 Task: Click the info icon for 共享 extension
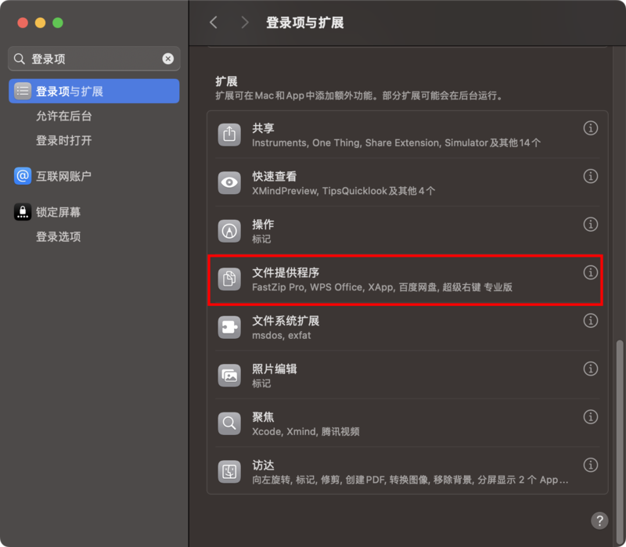coord(591,128)
